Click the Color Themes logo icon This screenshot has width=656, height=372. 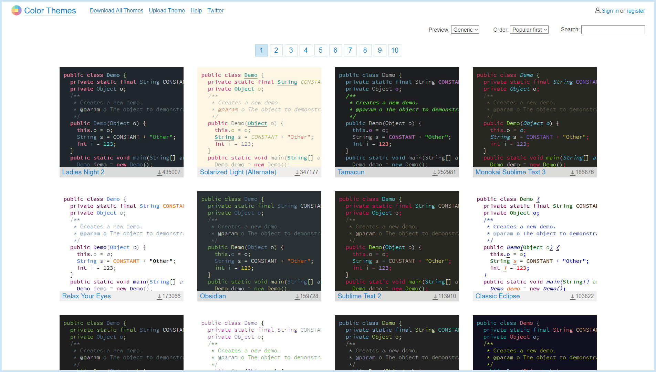click(x=16, y=10)
